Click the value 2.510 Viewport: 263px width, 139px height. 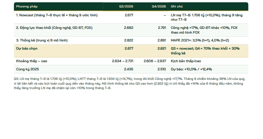[162, 69]
